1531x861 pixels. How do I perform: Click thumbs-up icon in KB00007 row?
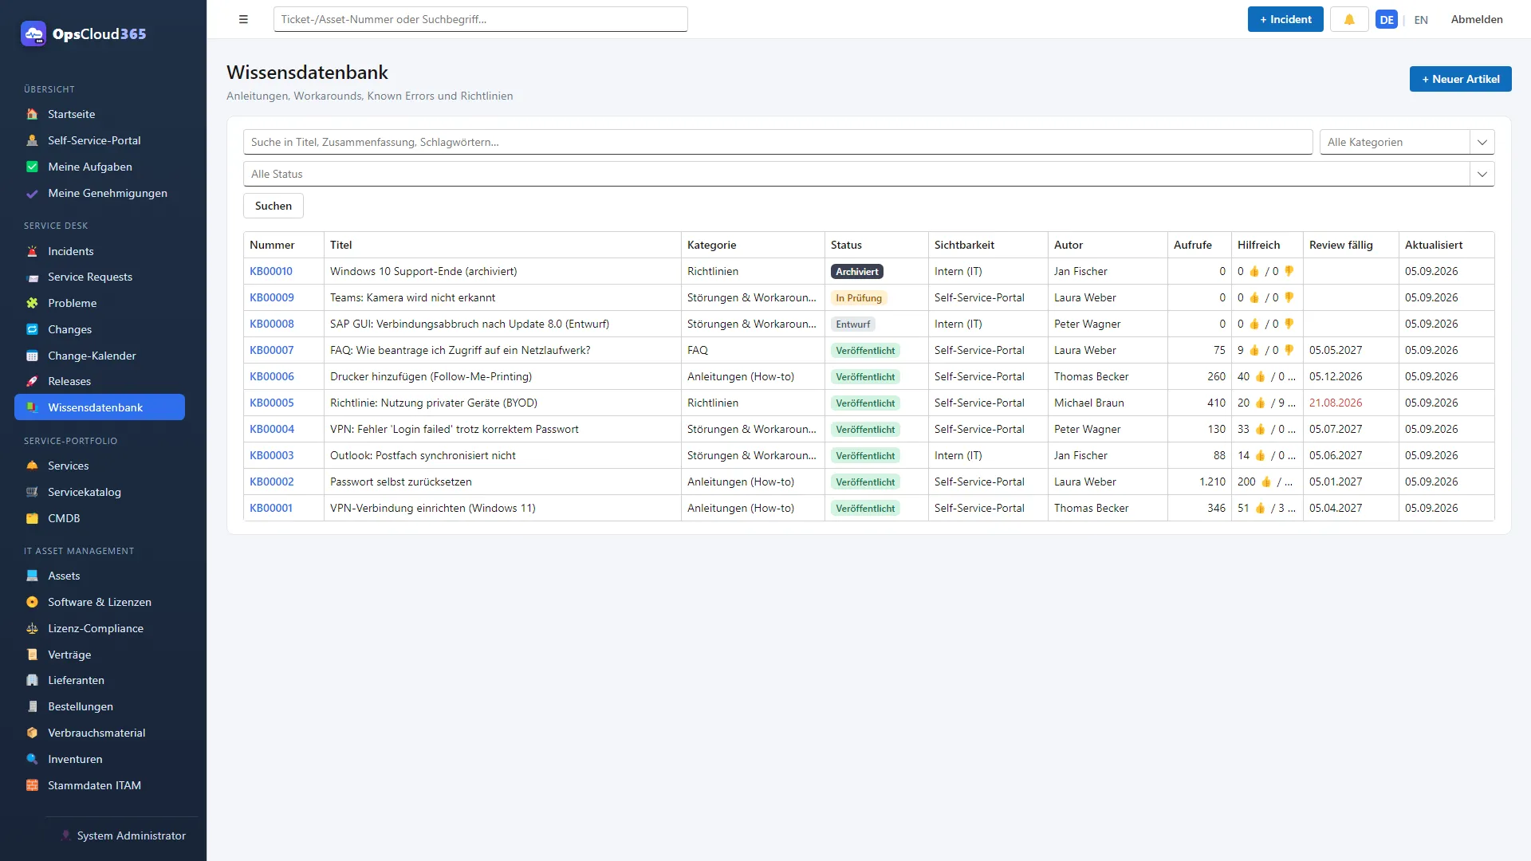tap(1254, 350)
